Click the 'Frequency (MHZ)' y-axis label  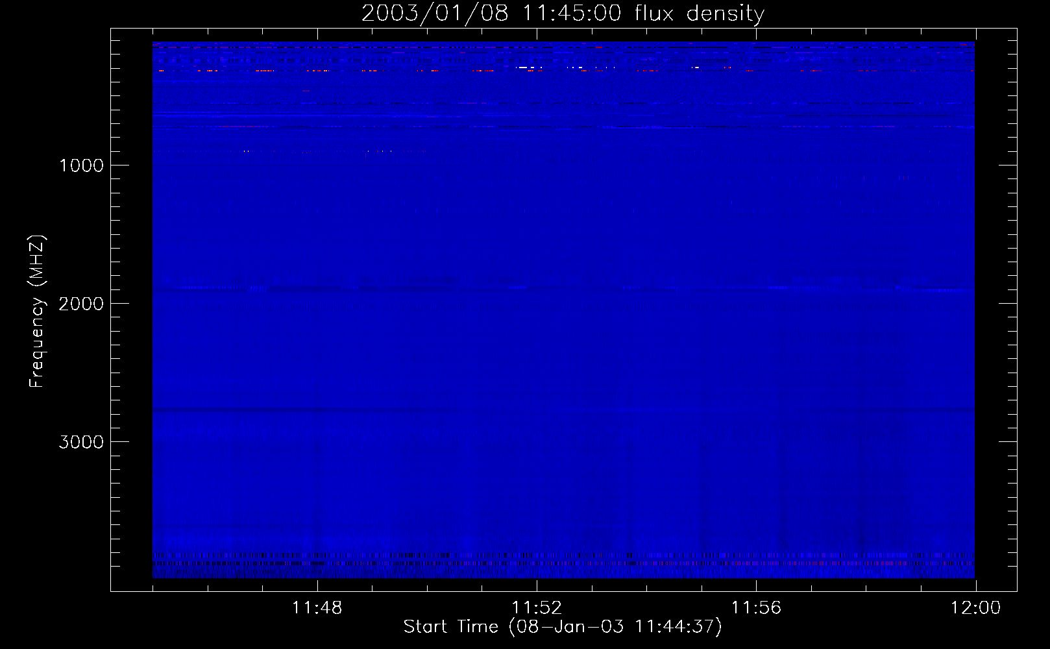[37, 312]
